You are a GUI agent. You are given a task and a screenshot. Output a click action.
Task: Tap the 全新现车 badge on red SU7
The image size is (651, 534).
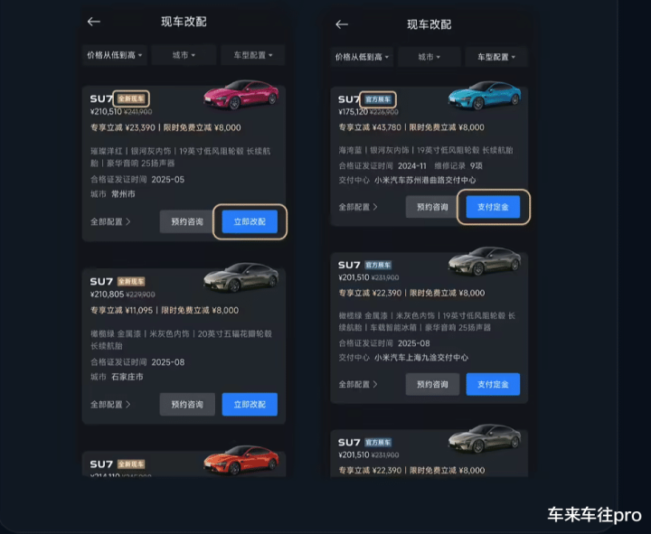click(131, 98)
